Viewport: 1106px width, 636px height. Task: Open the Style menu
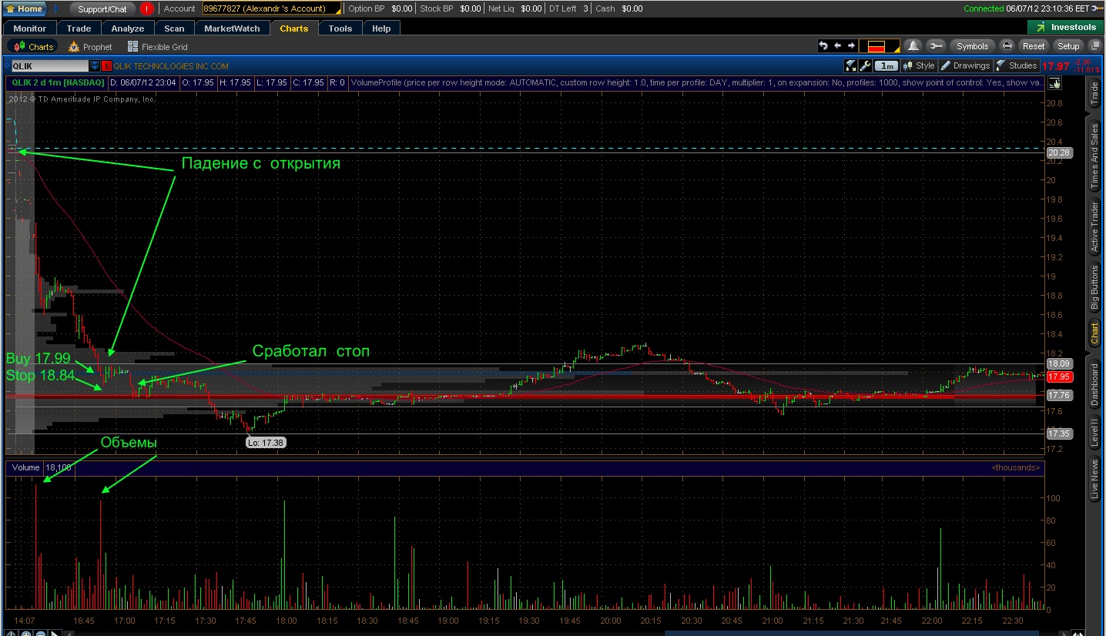pyautogui.click(x=919, y=65)
